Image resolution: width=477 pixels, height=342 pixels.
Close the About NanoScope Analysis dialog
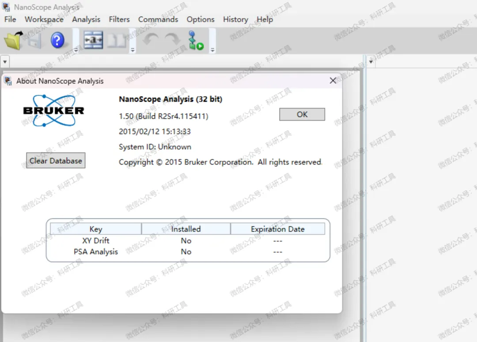click(333, 81)
